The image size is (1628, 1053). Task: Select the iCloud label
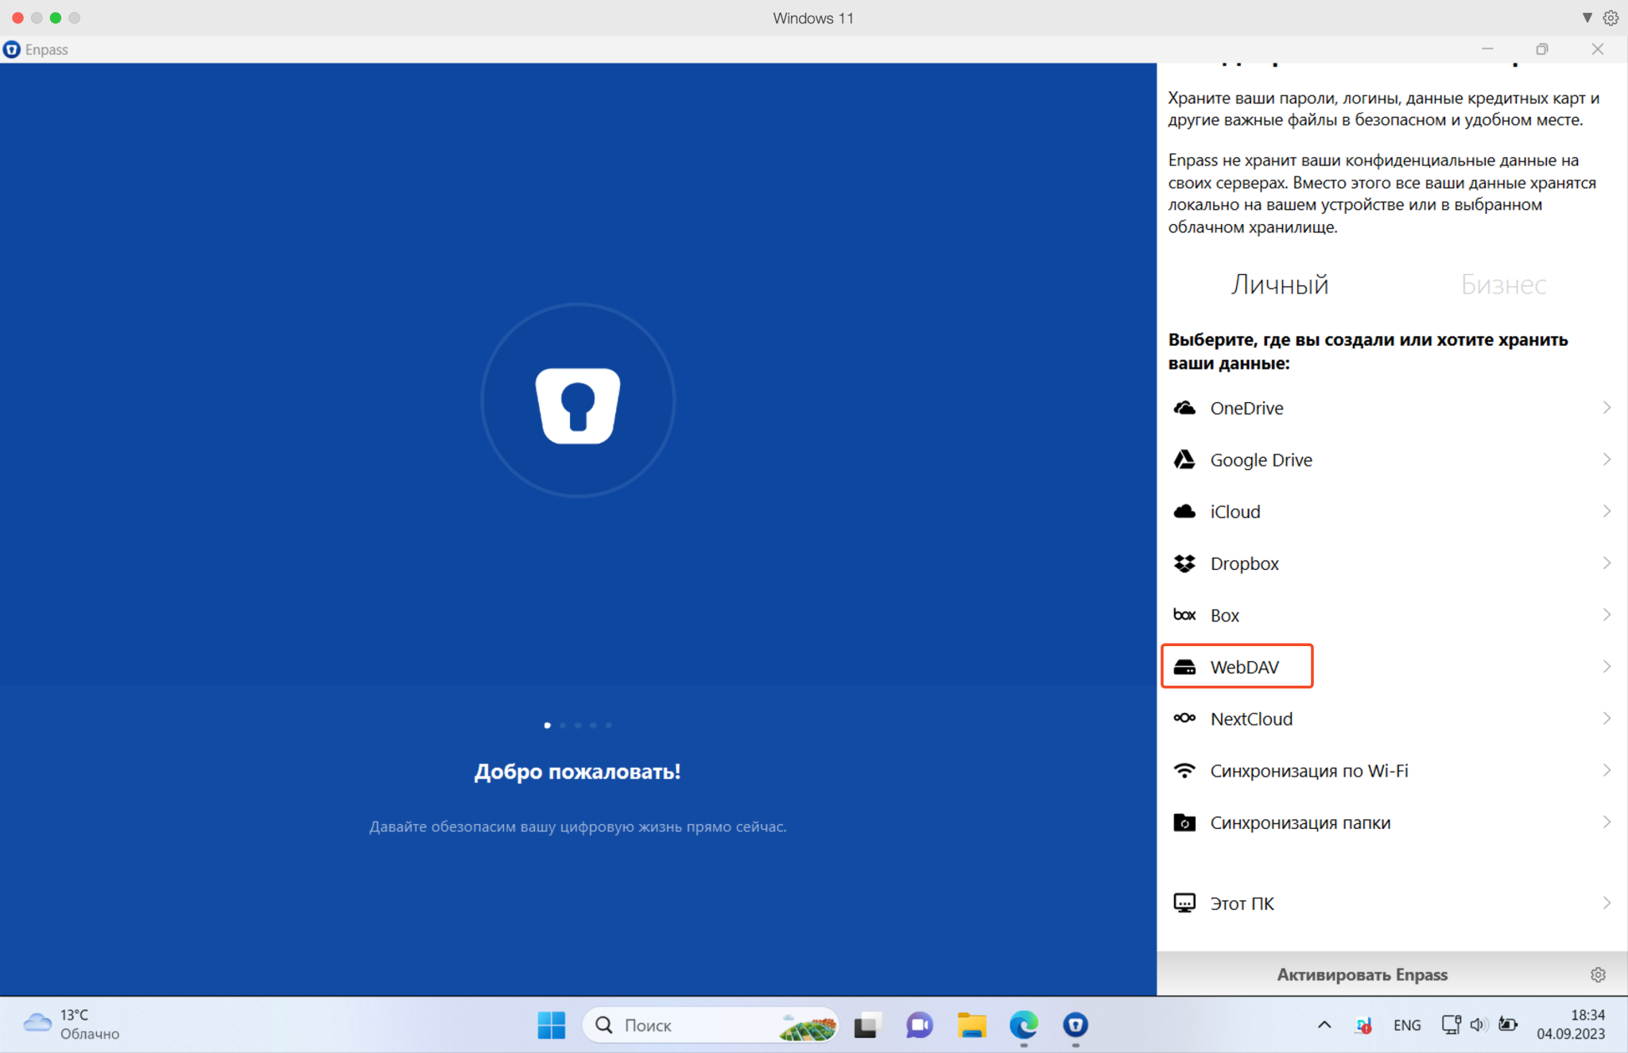tap(1235, 511)
